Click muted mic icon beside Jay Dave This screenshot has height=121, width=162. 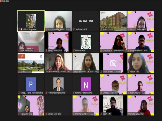74,29
